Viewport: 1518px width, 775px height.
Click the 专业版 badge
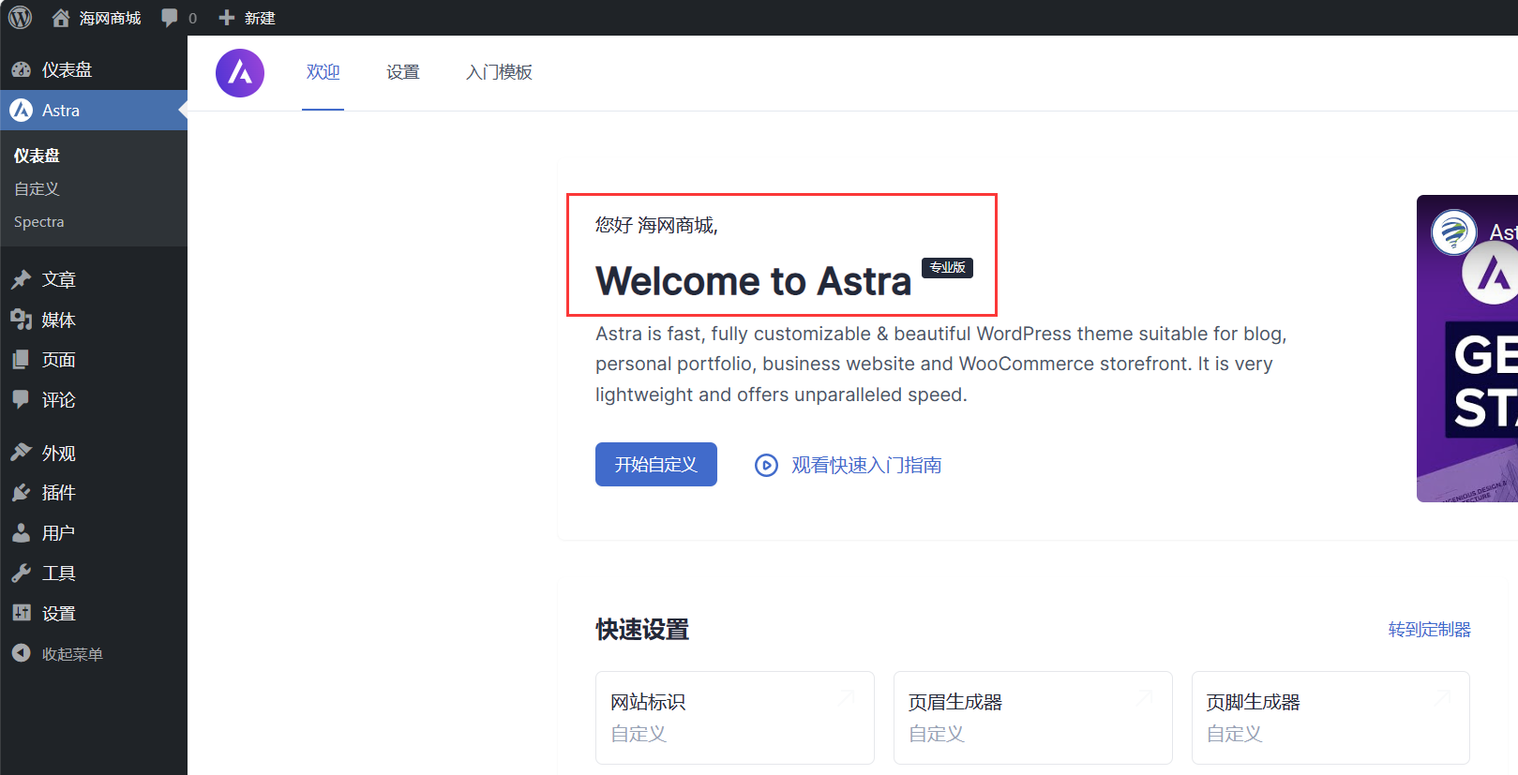pyautogui.click(x=947, y=268)
